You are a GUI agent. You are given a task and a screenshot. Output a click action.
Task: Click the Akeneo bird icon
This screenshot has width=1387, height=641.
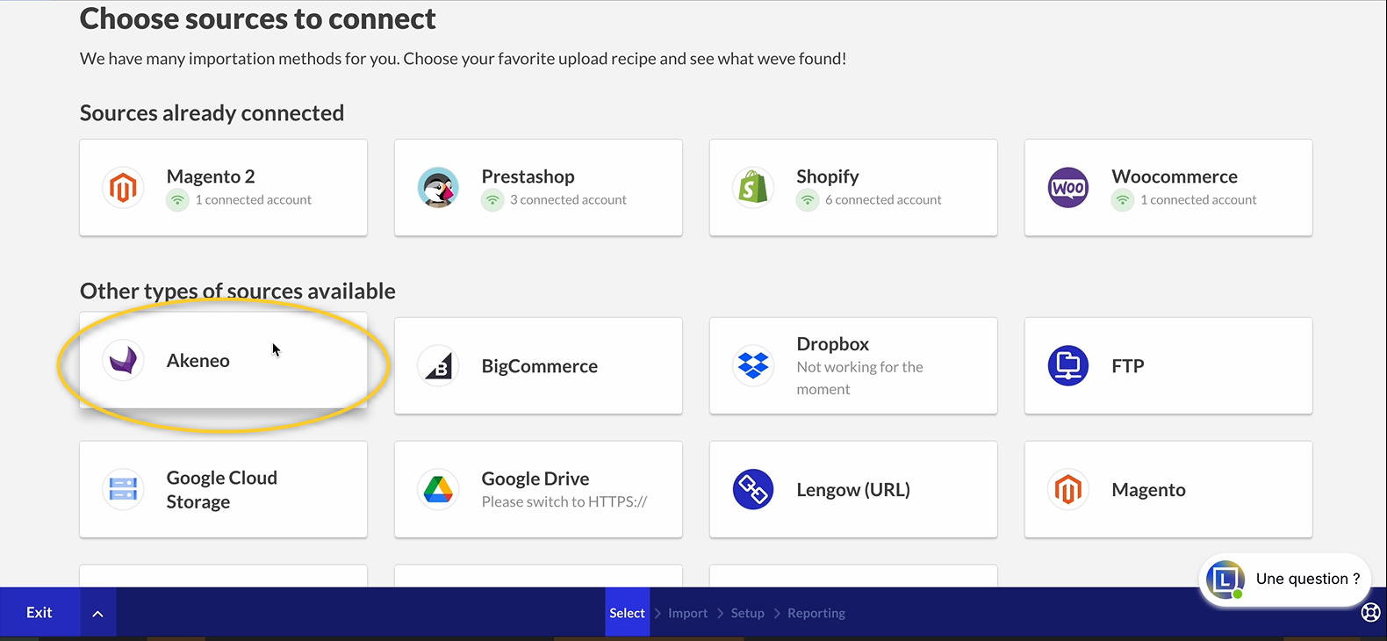tap(123, 360)
